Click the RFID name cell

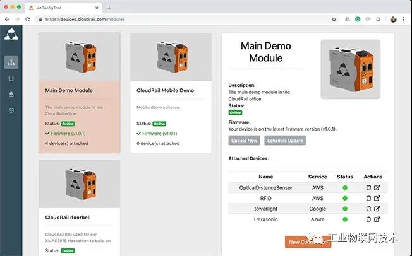point(265,198)
